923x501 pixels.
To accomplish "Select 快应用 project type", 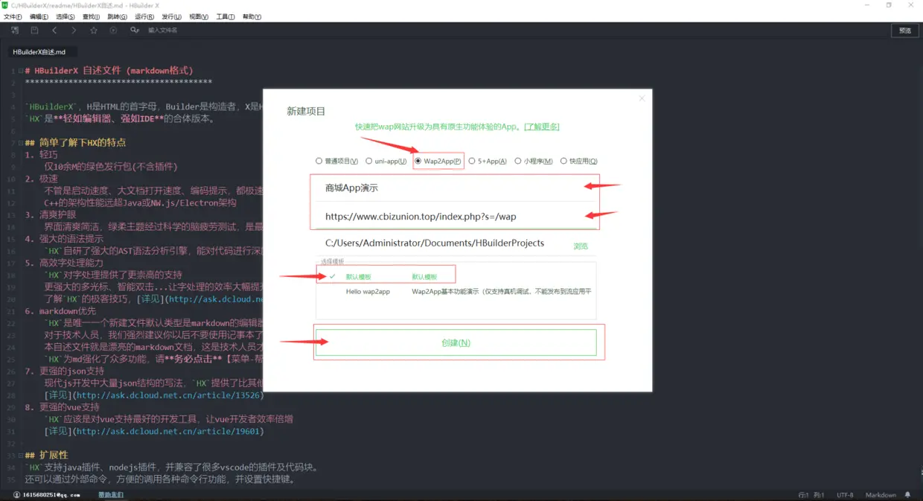I will tap(578, 161).
